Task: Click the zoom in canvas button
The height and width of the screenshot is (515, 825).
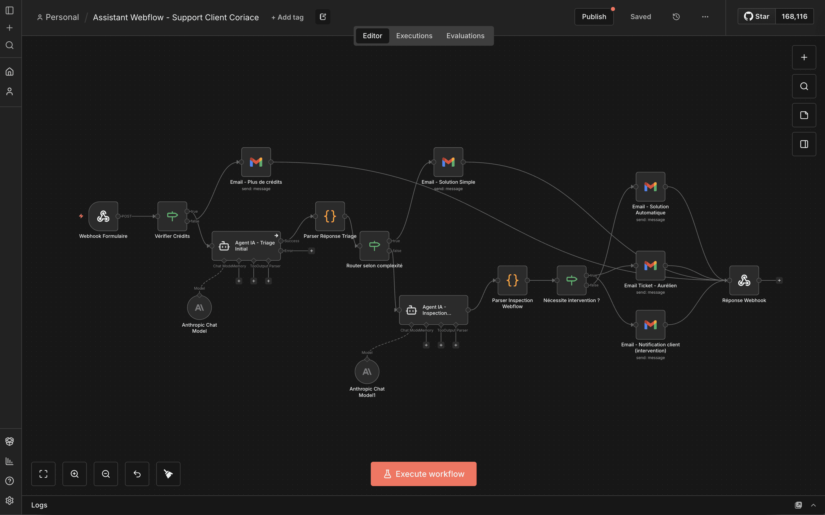Action: coord(75,474)
